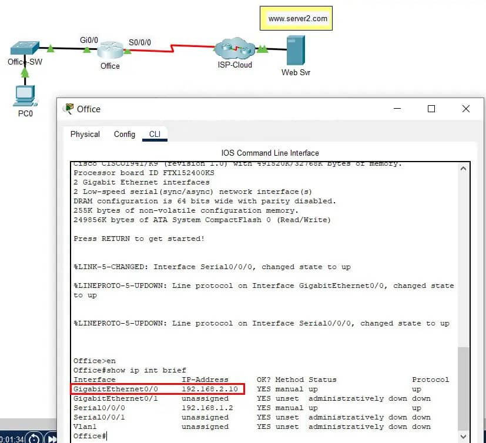The width and height of the screenshot is (486, 443).
Task: Click the %LINK-5-CHANGED Serial0/0/0 log line
Action: click(x=212, y=267)
